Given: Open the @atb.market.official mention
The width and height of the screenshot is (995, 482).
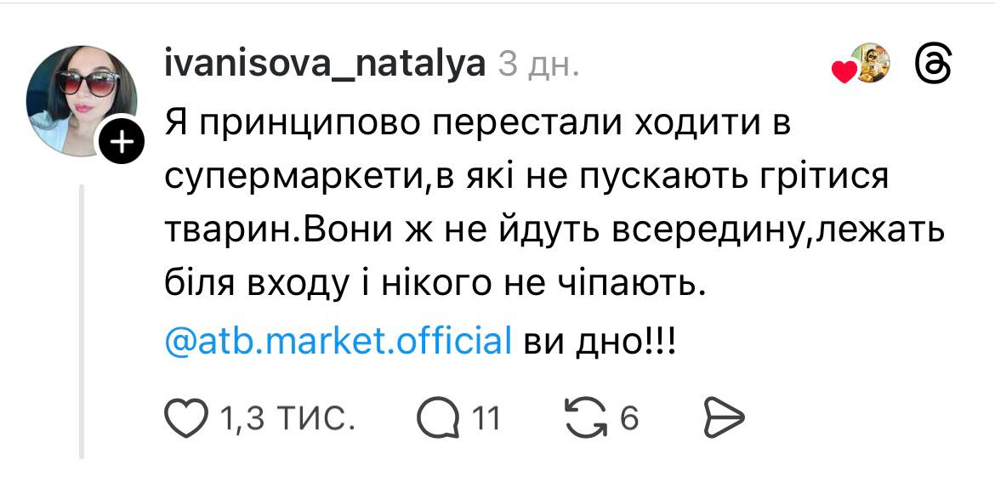Looking at the screenshot, I should [337, 340].
